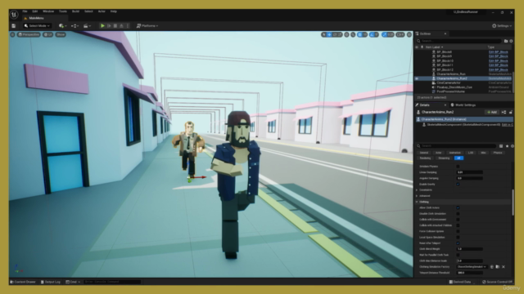This screenshot has height=294, width=524.
Task: Click the Skip/Advance frame button
Action: pyautogui.click(x=109, y=25)
